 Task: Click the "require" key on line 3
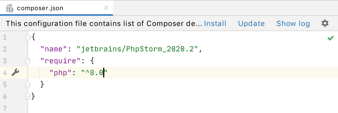(x=61, y=61)
